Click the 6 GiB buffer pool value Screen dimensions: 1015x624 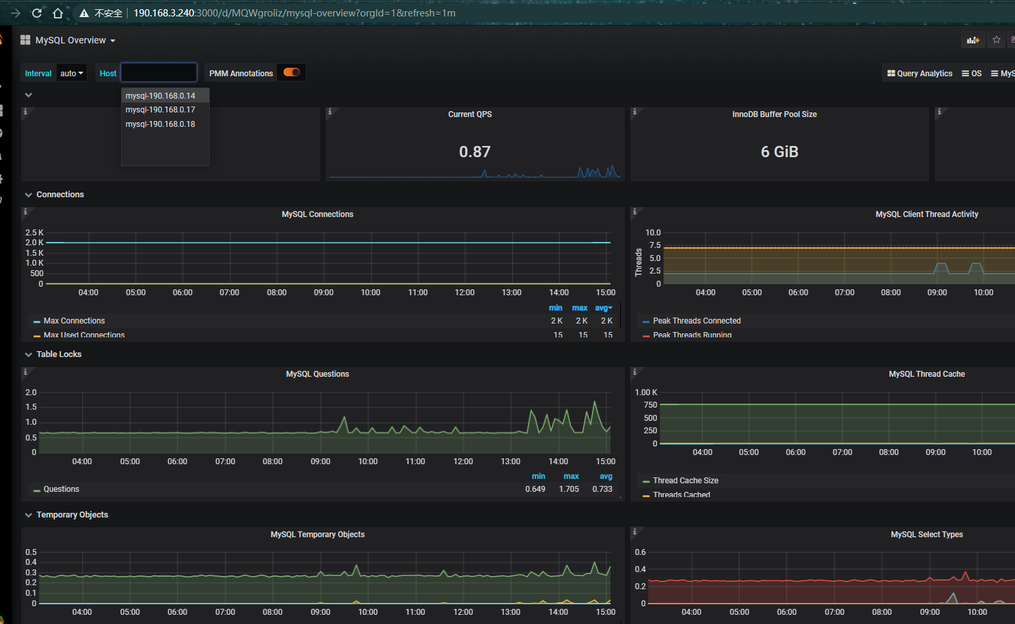(780, 152)
